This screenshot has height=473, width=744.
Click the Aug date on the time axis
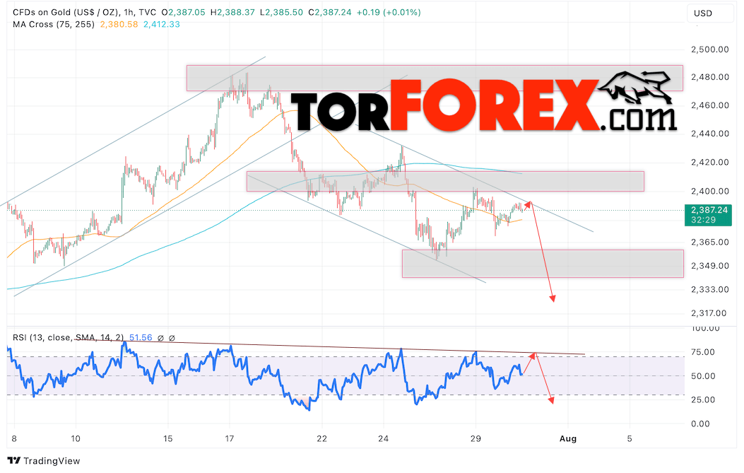click(568, 439)
